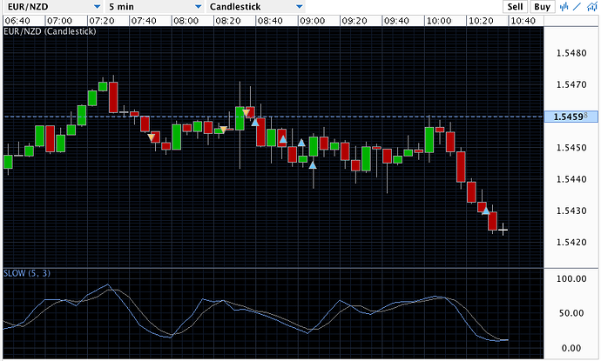Click the 09:00 time axis label
The height and width of the screenshot is (361, 601).
313,21
